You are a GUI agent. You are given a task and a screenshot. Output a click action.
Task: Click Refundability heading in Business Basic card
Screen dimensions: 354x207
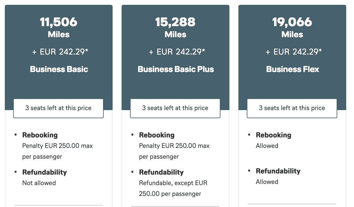coord(45,172)
